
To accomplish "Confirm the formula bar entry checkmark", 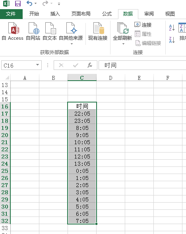I will coord(76,65).
